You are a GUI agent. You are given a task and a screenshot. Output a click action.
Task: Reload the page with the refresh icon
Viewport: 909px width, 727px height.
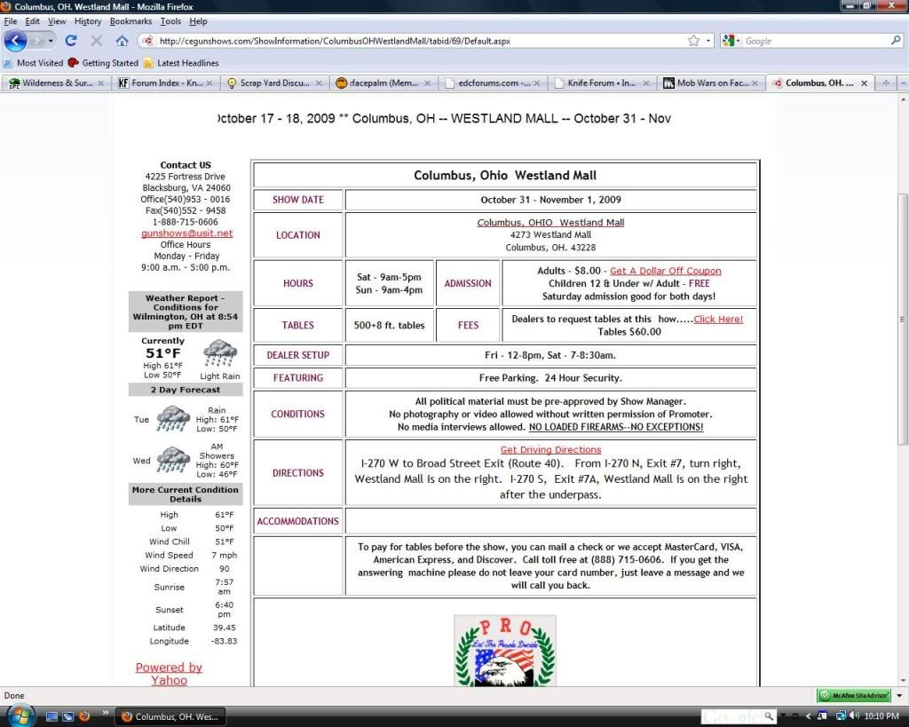(71, 41)
